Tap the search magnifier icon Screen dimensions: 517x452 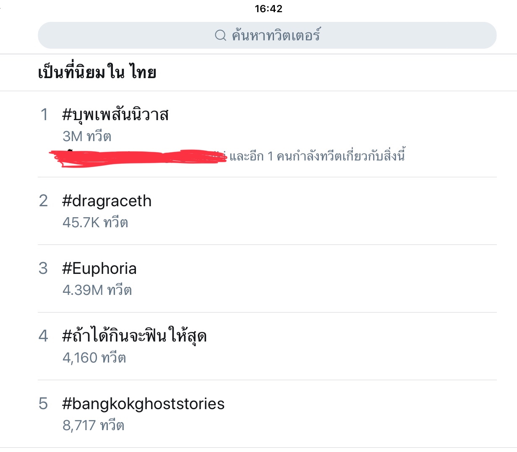coord(220,35)
